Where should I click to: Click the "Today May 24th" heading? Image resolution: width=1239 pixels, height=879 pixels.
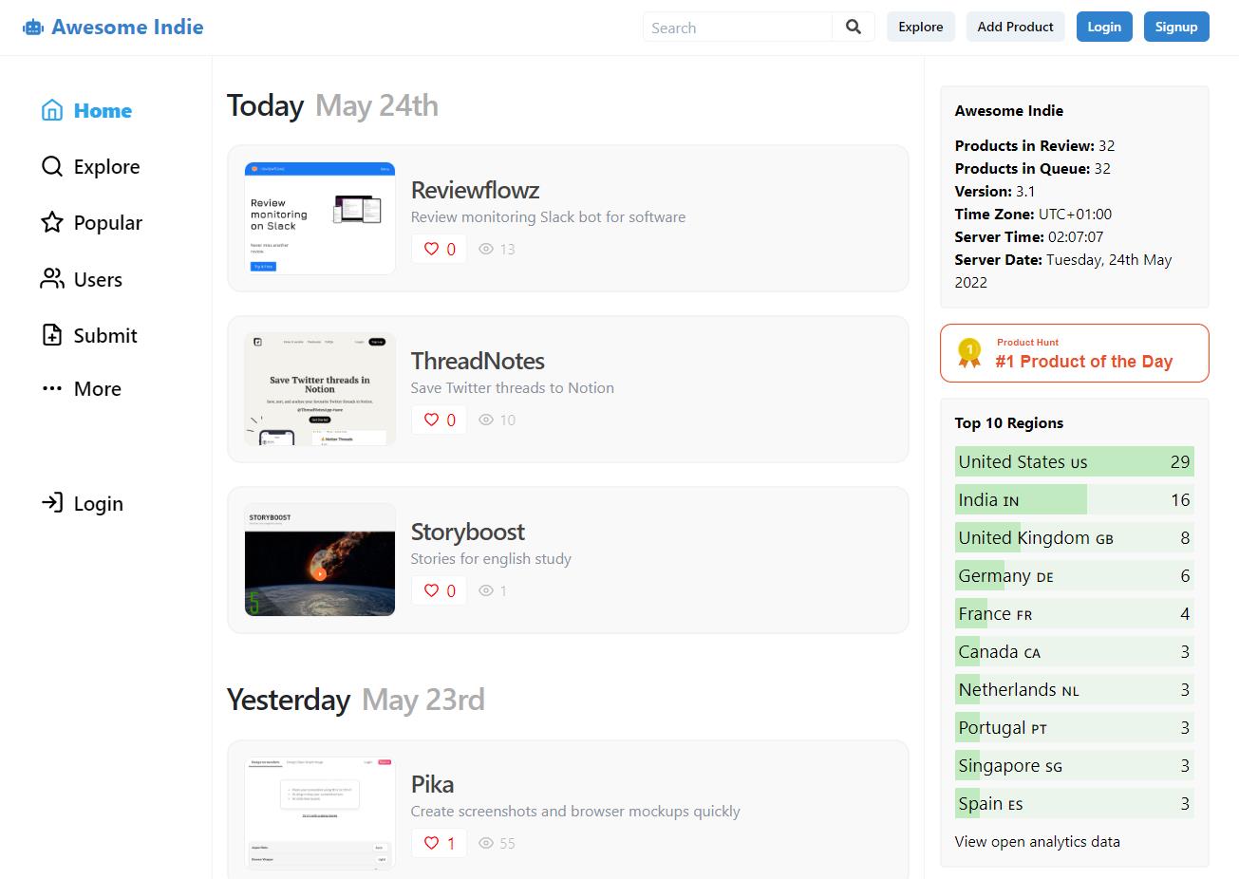pyautogui.click(x=332, y=105)
